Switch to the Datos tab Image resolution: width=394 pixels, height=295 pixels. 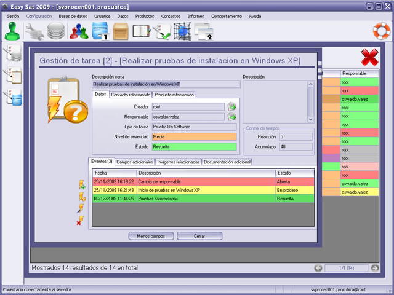(100, 94)
